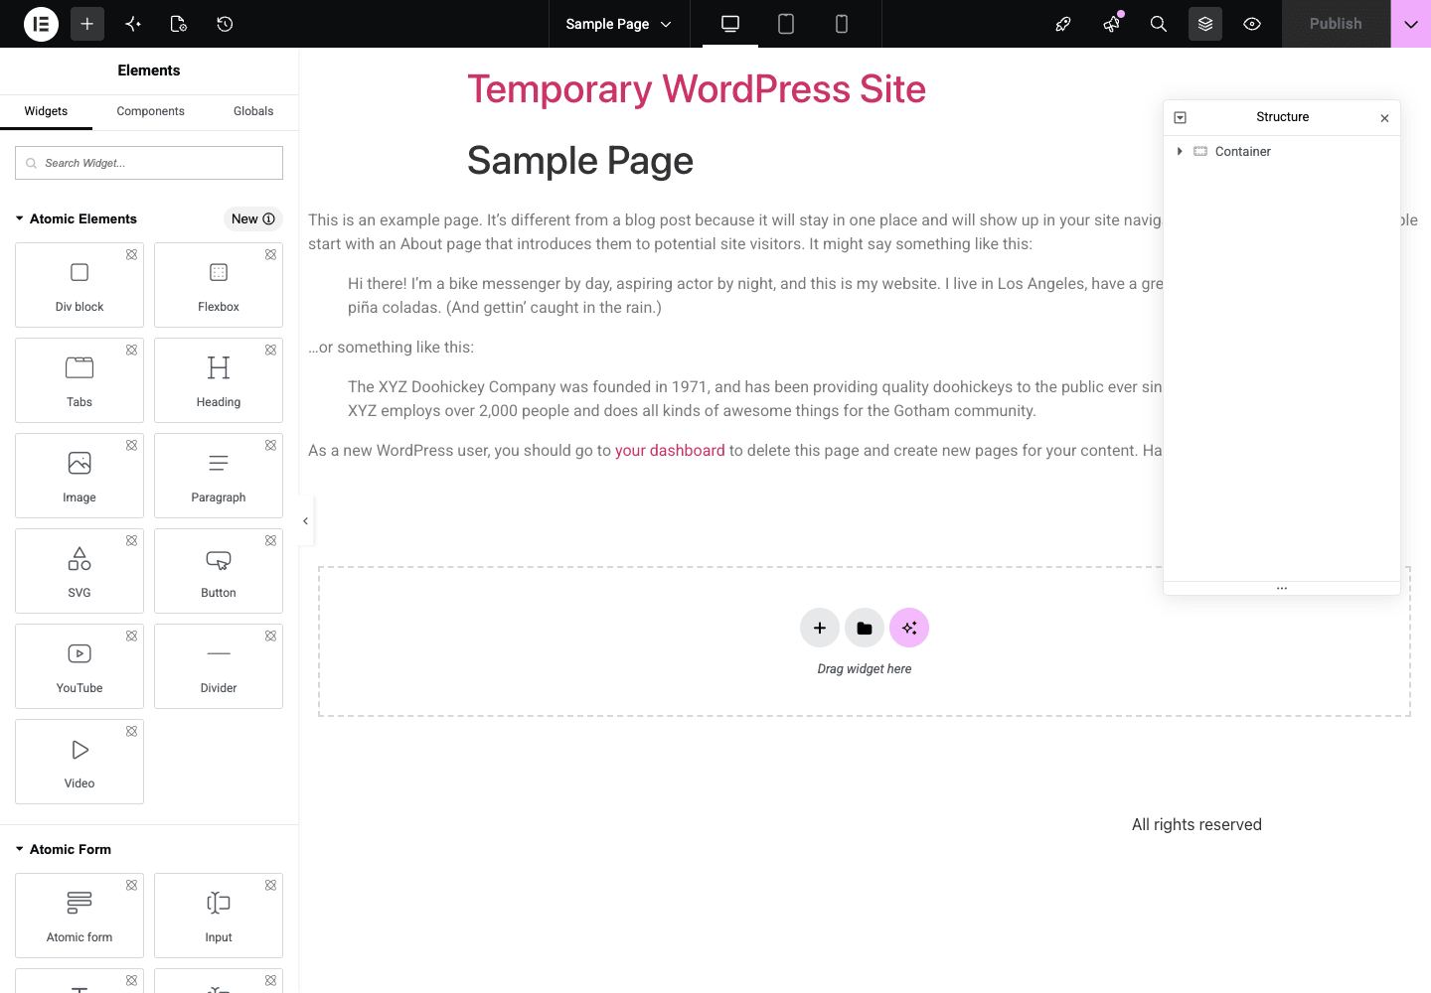Select the Video widget
The width and height of the screenshot is (1431, 993).
coord(79,762)
